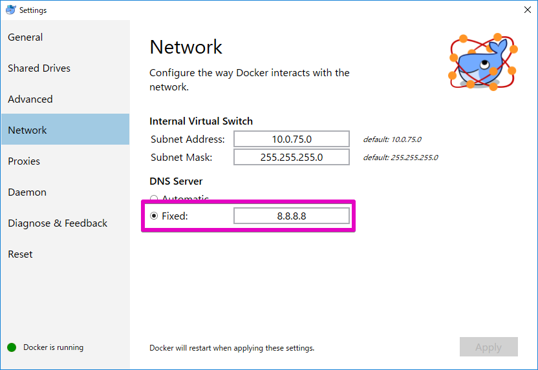The height and width of the screenshot is (370, 538).
Task: Select the Fixed DNS radio button
Action: coord(154,216)
